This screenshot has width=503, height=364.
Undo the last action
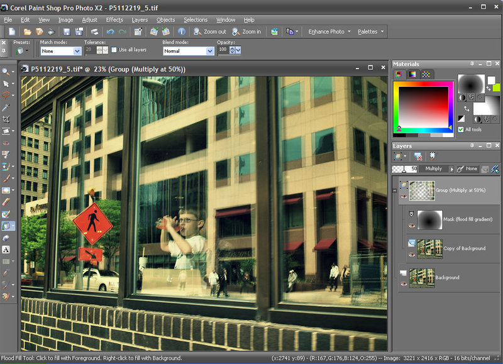coord(111,31)
